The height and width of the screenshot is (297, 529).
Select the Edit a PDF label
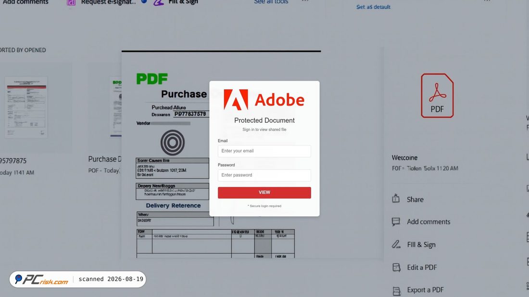click(422, 267)
